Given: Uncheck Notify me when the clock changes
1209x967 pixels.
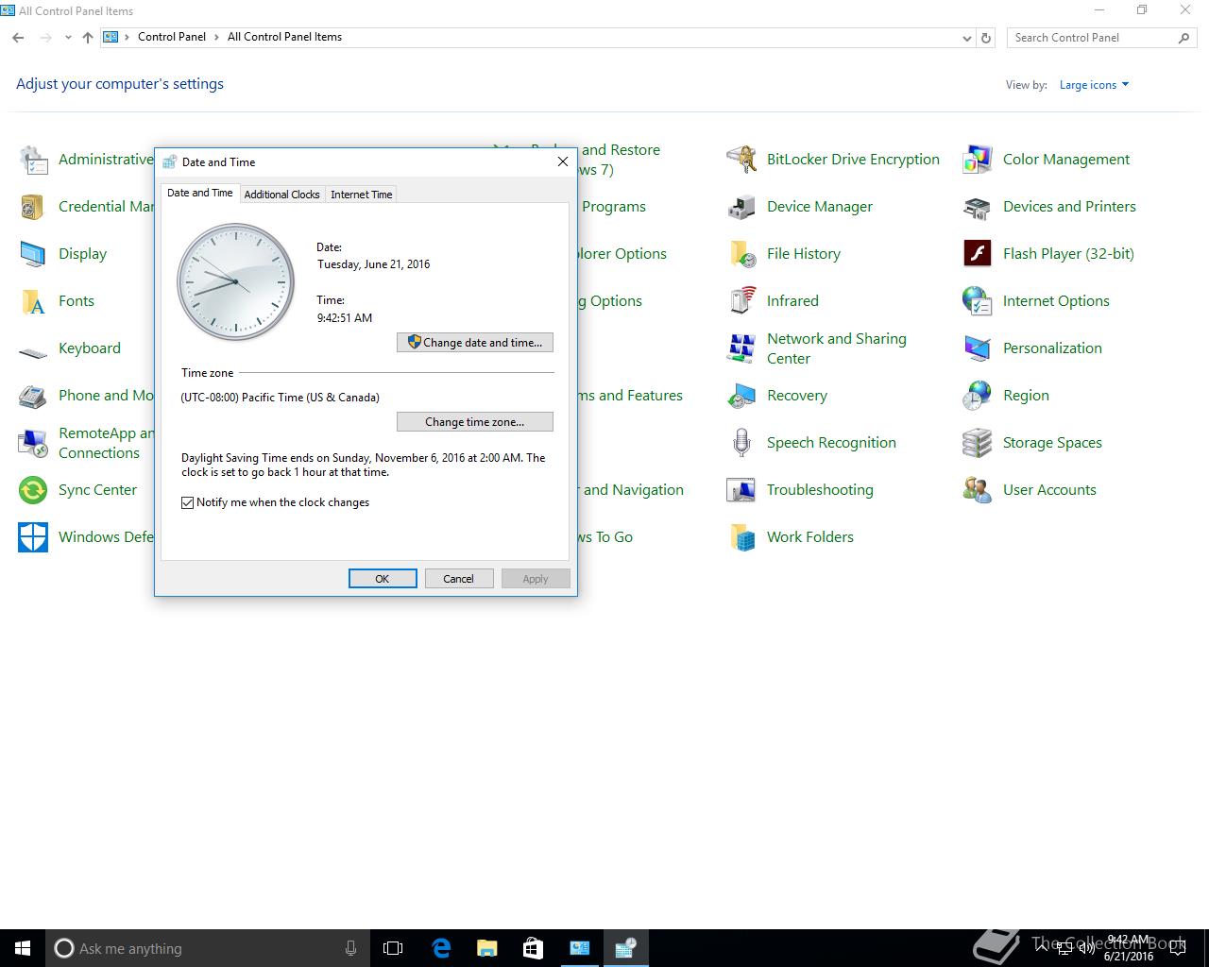Looking at the screenshot, I should (x=188, y=502).
